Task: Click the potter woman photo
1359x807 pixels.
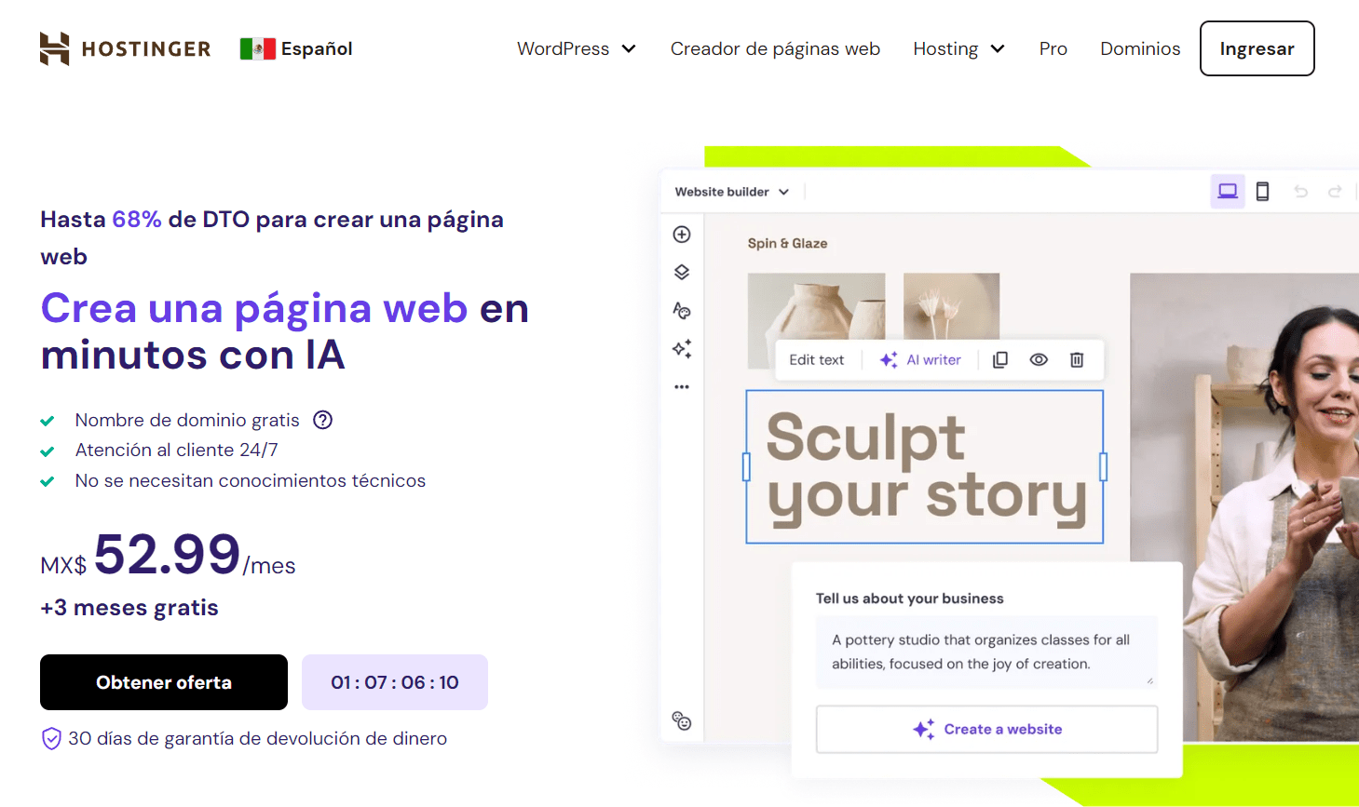Action: pos(1244,507)
